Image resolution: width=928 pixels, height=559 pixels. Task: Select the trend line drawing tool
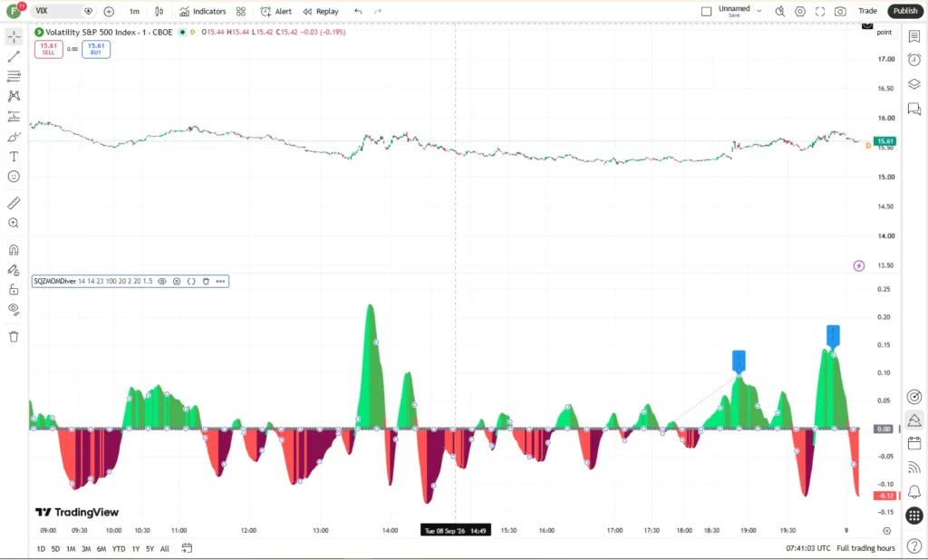coord(14,57)
